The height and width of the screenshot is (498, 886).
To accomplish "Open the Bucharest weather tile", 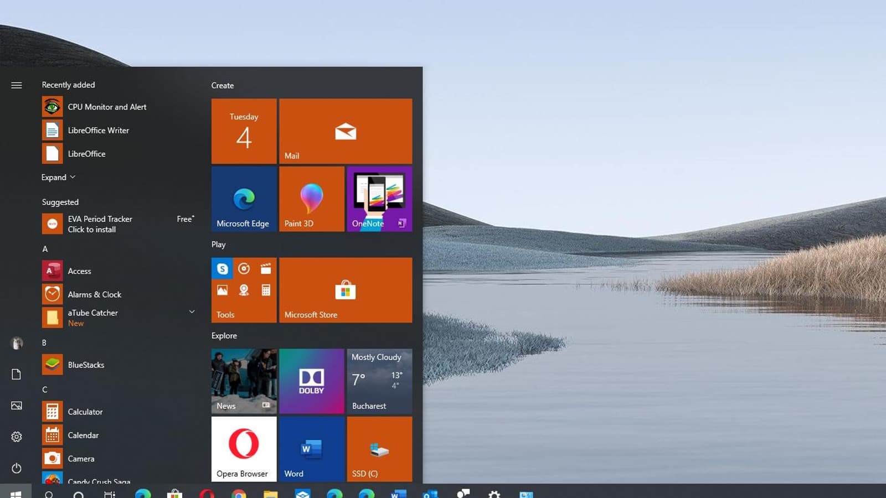I will pos(379,381).
